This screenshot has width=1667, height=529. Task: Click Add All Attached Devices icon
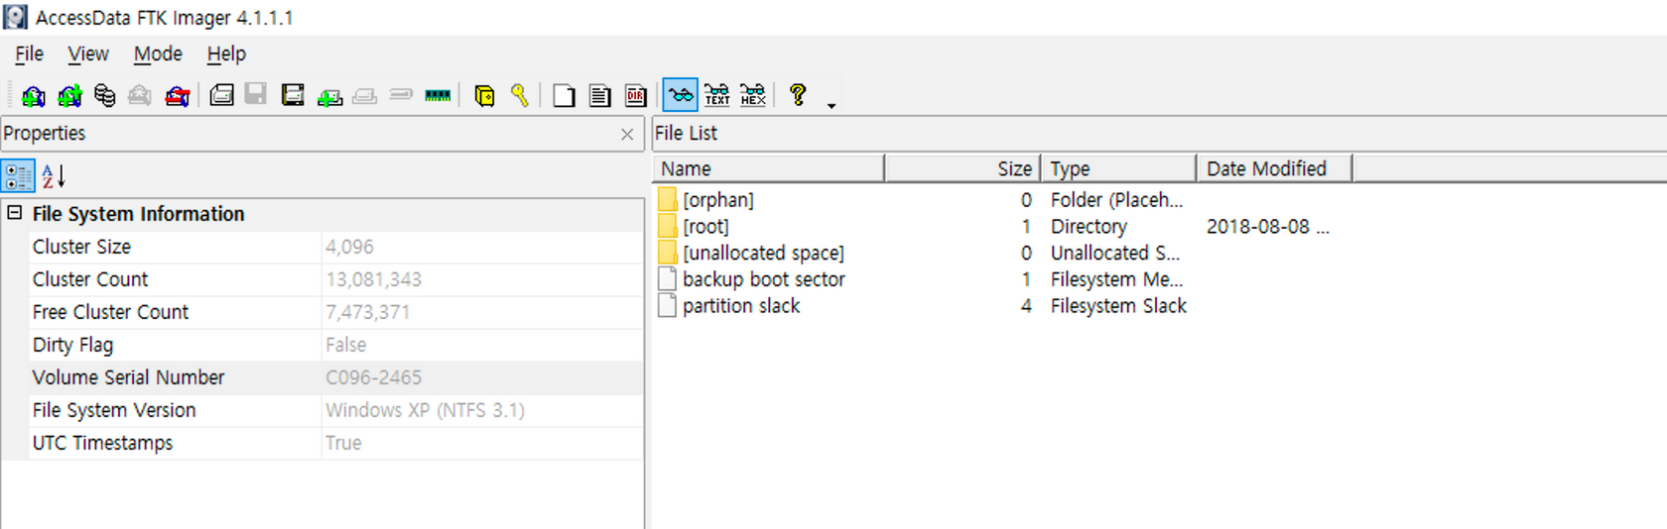click(x=69, y=95)
